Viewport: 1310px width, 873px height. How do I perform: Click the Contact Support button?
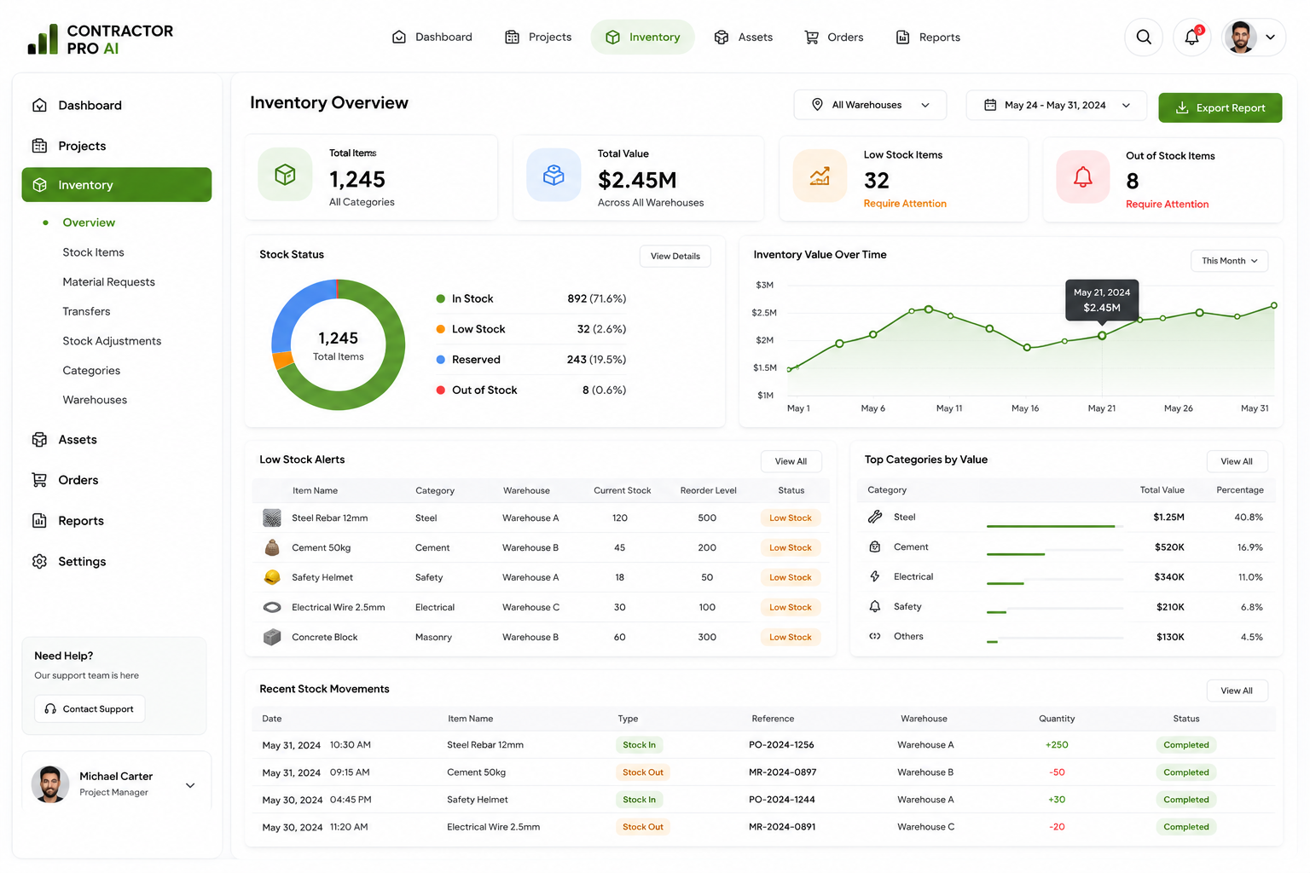[90, 709]
